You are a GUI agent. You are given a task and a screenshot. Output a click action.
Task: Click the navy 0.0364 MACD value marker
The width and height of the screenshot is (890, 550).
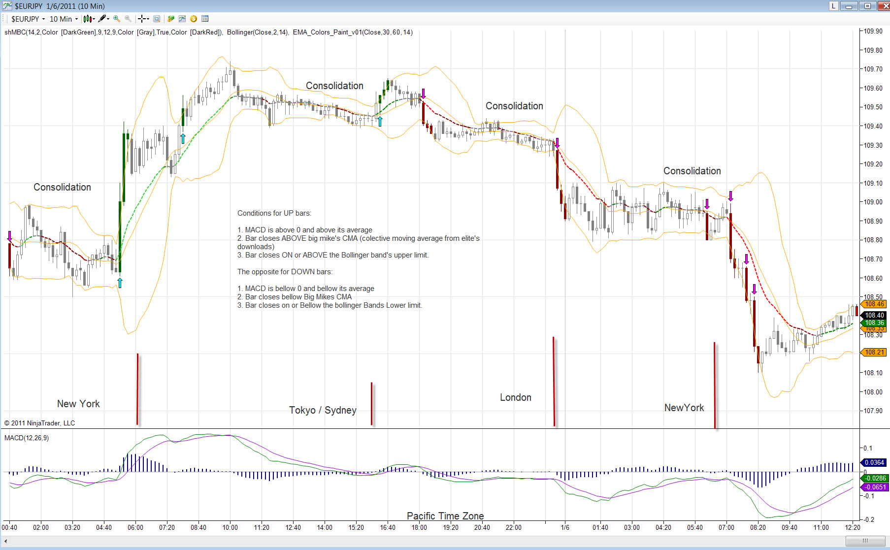click(874, 462)
